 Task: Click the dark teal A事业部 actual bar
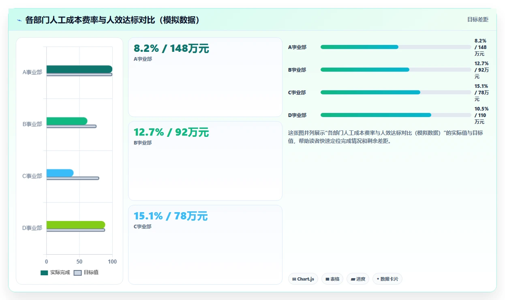(79, 69)
